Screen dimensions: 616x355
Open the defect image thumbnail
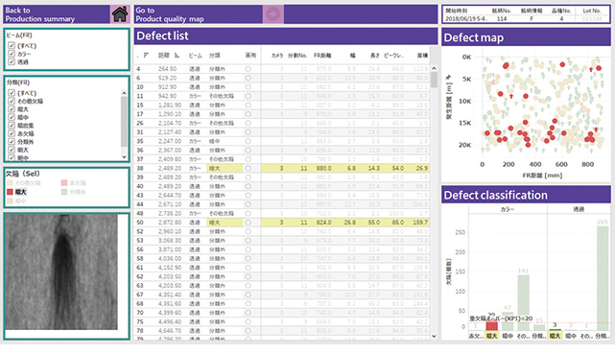click(60, 272)
